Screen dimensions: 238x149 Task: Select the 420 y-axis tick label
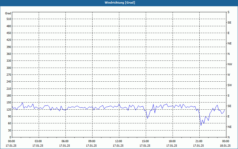[x=9, y=40]
